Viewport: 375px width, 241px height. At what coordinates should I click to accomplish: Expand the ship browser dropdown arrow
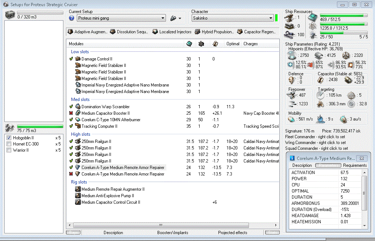tap(180, 18)
